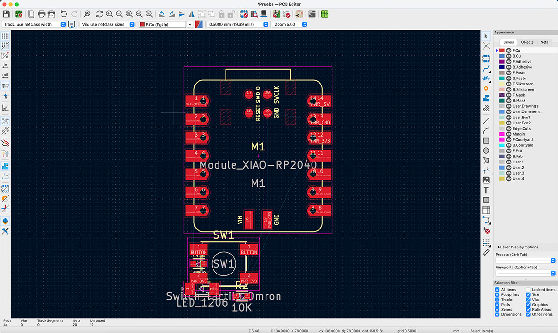This screenshot has height=333, width=558.
Task: Open the Board Setup dialog
Action: tap(19, 13)
